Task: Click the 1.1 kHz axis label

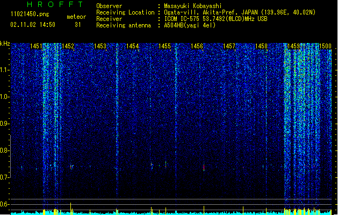Action: pyautogui.click(x=5, y=70)
